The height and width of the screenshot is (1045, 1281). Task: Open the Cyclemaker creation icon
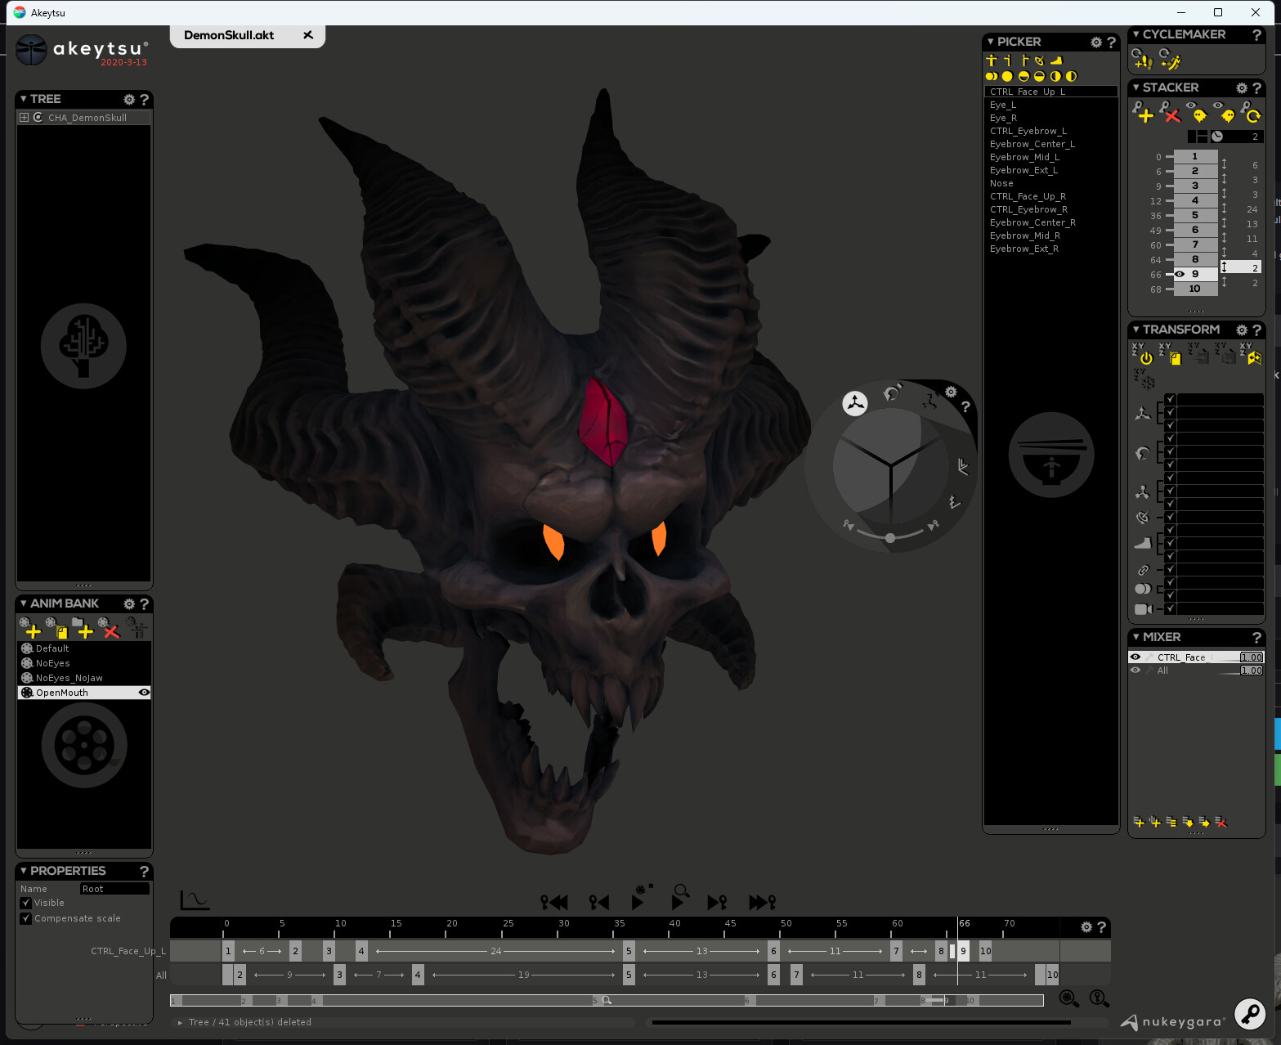click(x=1141, y=59)
